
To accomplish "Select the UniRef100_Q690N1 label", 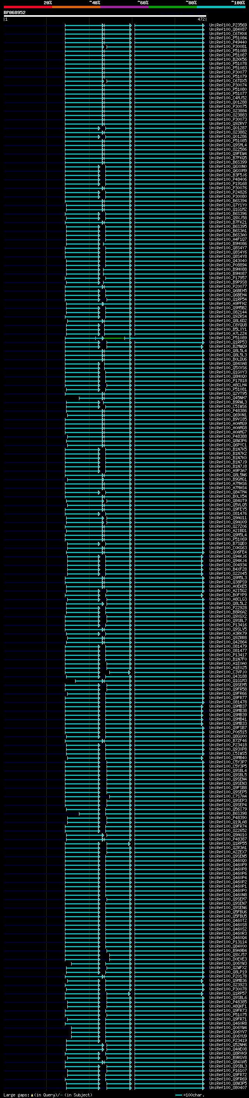I will (x=228, y=415).
